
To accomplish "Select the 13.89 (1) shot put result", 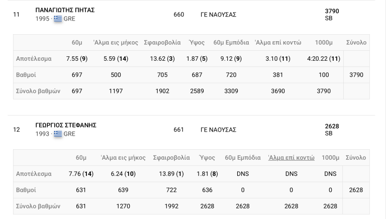I will (x=171, y=174).
